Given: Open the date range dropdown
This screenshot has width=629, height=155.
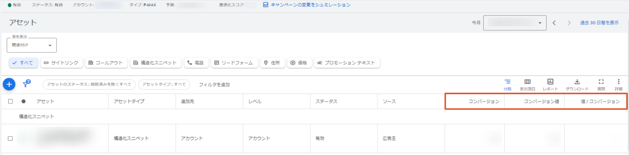Looking at the screenshot, I should [515, 23].
